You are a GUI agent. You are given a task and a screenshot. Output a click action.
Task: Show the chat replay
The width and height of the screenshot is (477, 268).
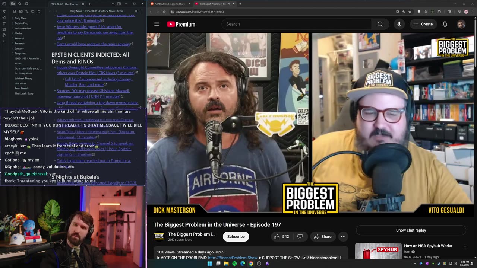pyautogui.click(x=411, y=230)
